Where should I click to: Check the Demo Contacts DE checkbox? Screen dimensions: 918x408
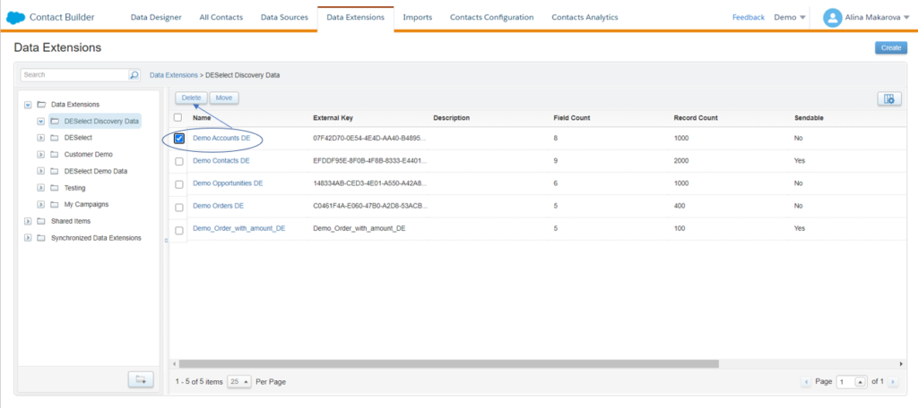pos(179,161)
